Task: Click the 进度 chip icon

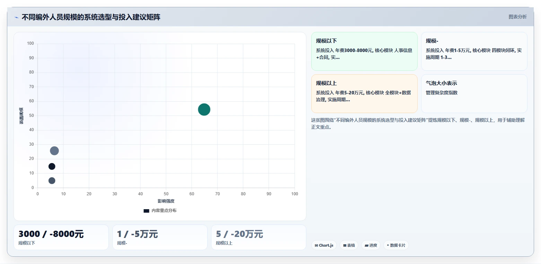Action: tap(367, 245)
